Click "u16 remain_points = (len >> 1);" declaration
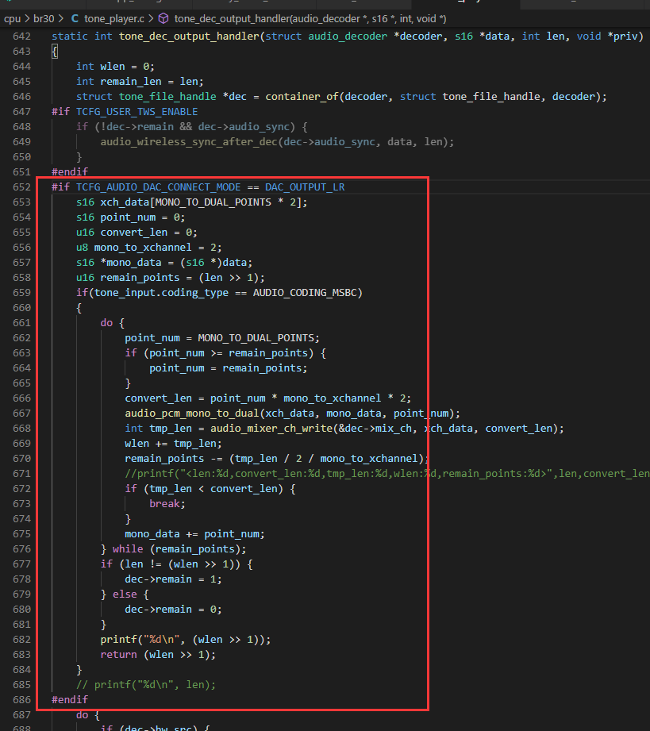 tap(171, 278)
